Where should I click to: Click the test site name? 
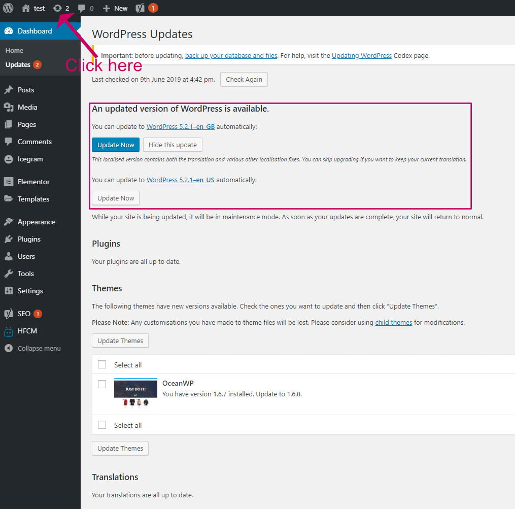click(x=39, y=8)
